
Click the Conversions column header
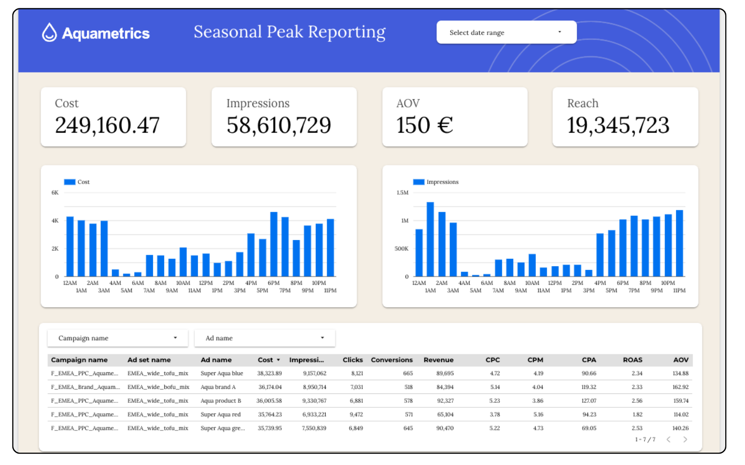tap(391, 360)
